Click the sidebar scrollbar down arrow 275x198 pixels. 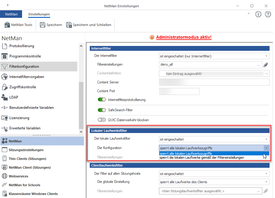point(81,132)
